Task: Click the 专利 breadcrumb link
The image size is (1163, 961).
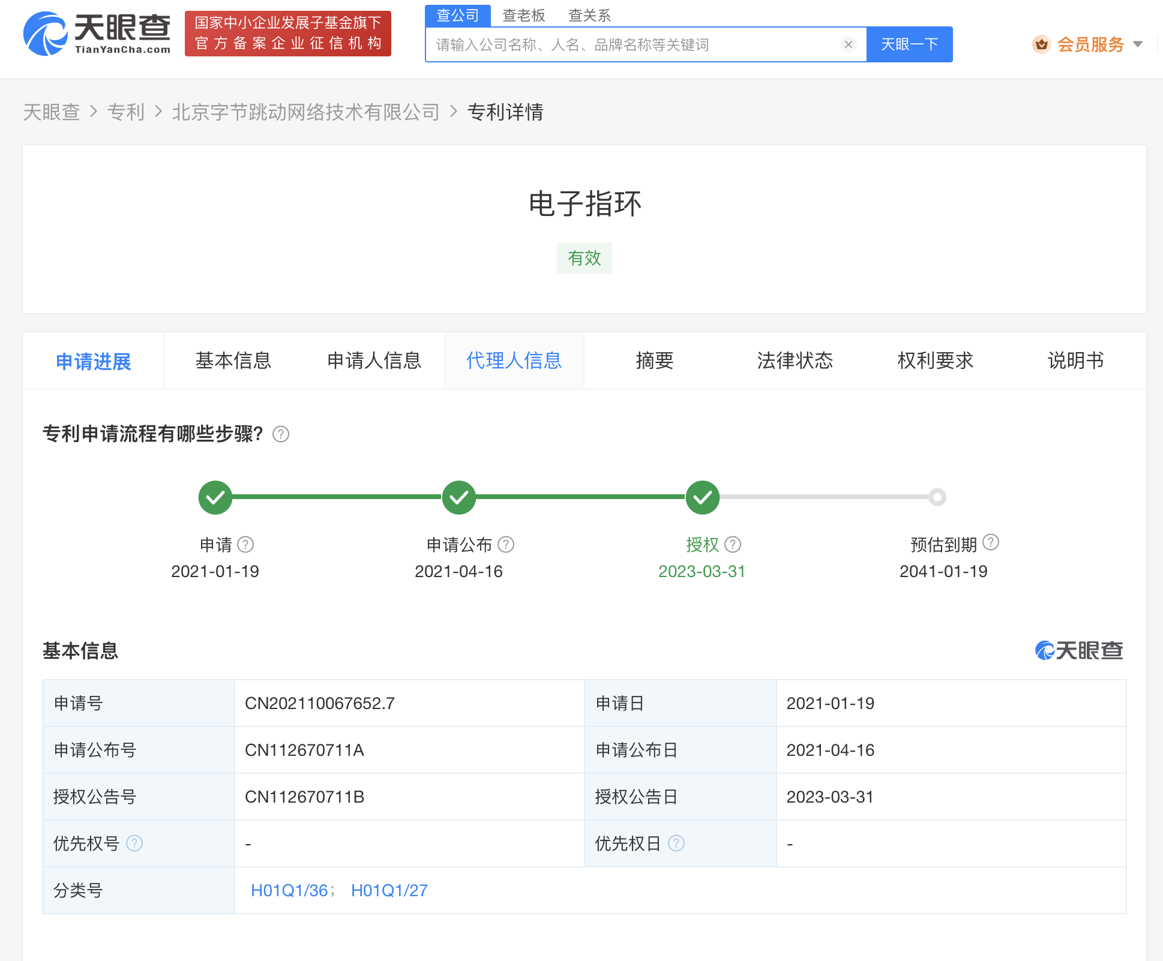Action: pos(127,112)
